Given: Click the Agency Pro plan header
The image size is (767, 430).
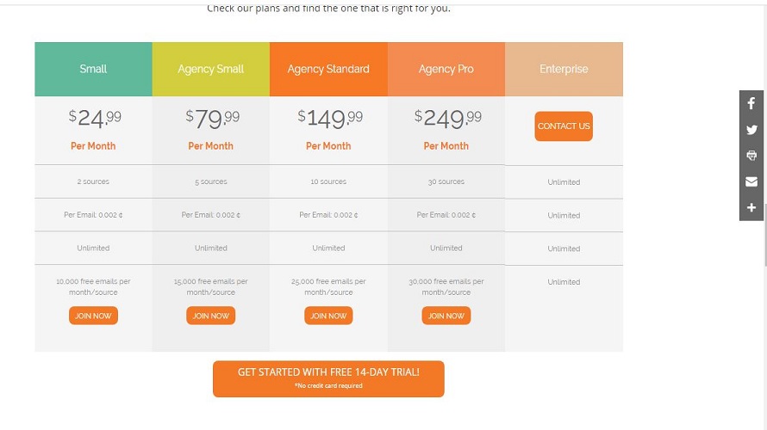Looking at the screenshot, I should (x=446, y=69).
